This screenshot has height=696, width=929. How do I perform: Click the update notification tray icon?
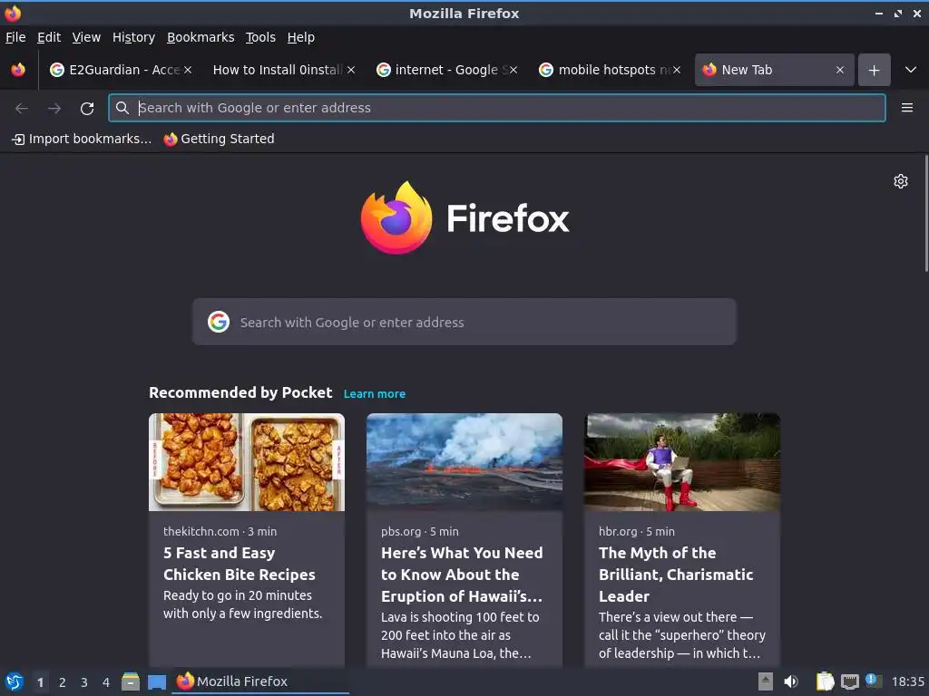click(874, 681)
